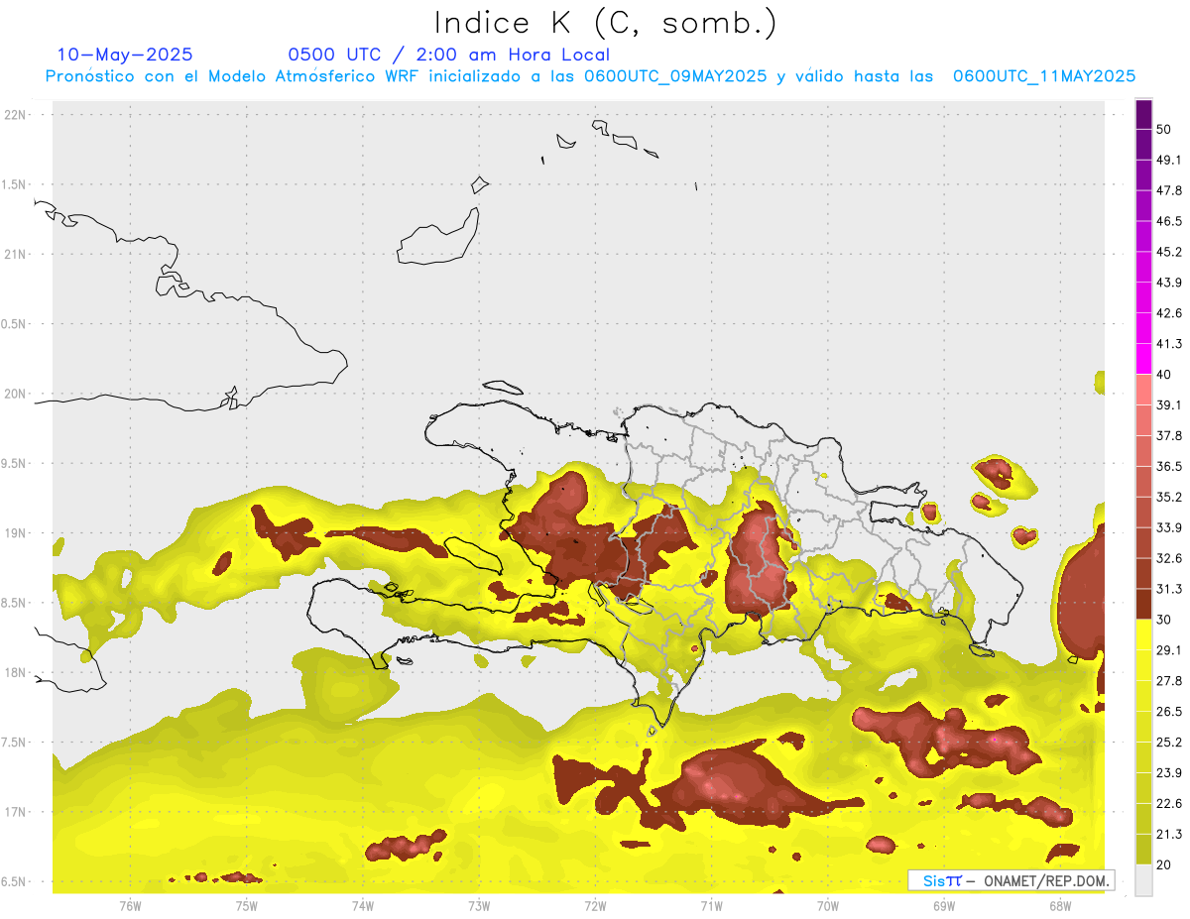1190x919 pixels.
Task: Click the '69W' longitude axis label
Action: [944, 906]
